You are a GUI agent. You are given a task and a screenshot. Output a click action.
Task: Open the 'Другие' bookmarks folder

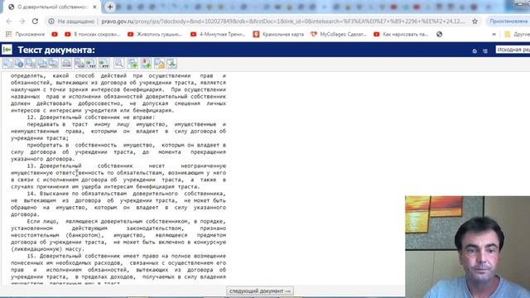517,34
